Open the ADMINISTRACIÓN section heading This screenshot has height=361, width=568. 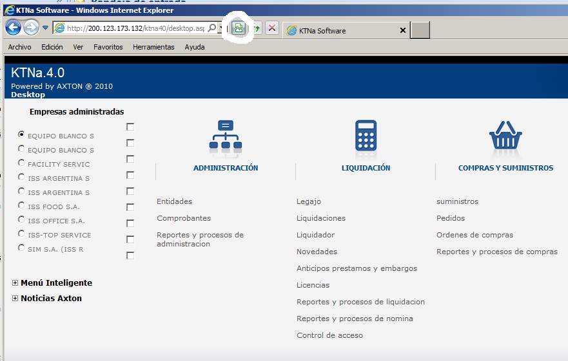(226, 168)
